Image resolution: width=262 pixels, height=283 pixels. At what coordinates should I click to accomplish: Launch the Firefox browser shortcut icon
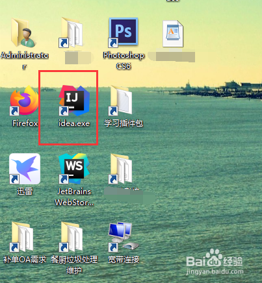point(24,100)
